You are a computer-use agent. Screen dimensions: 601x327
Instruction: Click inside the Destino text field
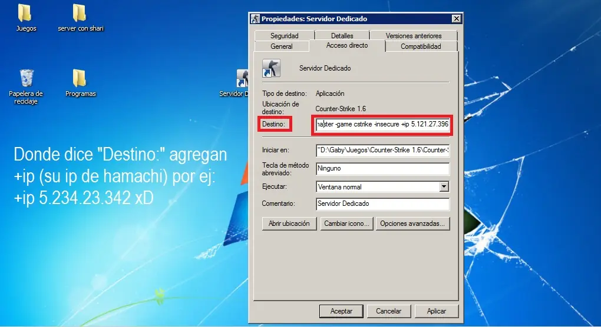382,124
